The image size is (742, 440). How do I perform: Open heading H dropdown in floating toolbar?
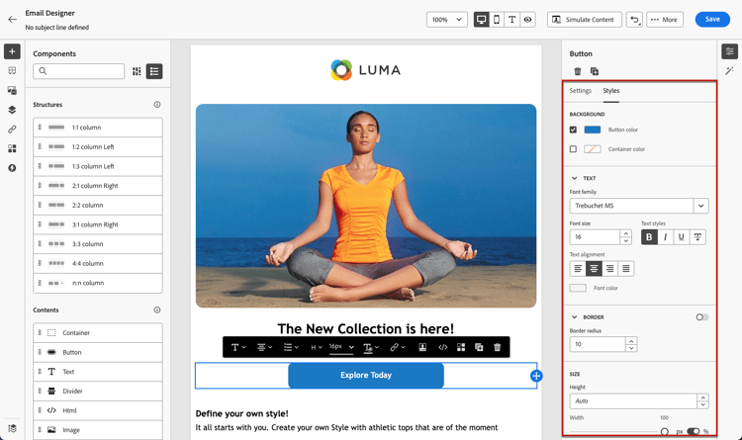coord(317,347)
